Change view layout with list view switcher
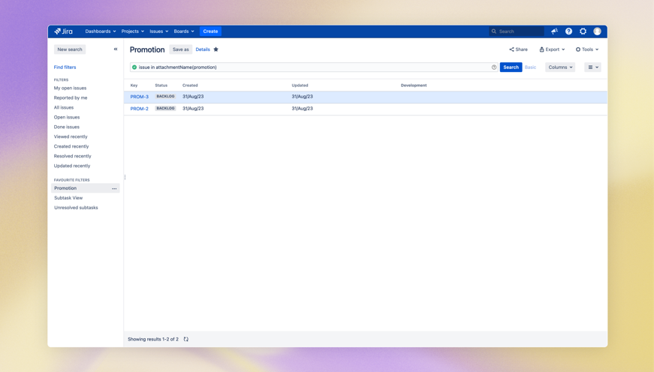This screenshot has width=654, height=372. (592, 67)
